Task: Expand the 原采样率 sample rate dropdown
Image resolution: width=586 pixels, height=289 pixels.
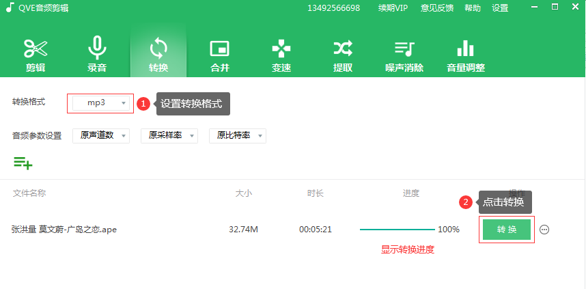Action: click(x=169, y=136)
